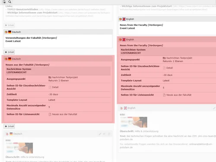Toggle visibility of the Deutsch Hilfe & Unterstützung element
The height and width of the screenshot is (162, 216).
(x=105, y=134)
